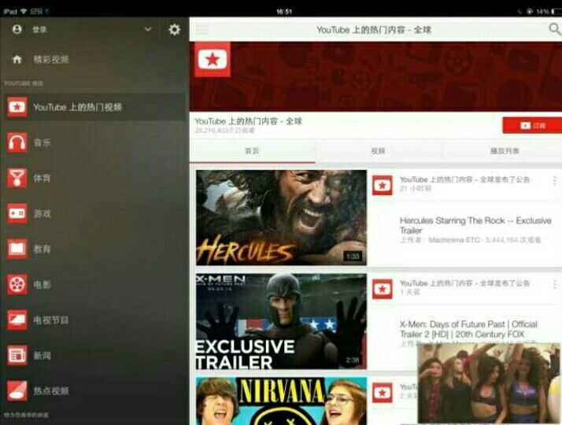Tap the channel name text under the banner
562x425 pixels.
tap(249, 121)
